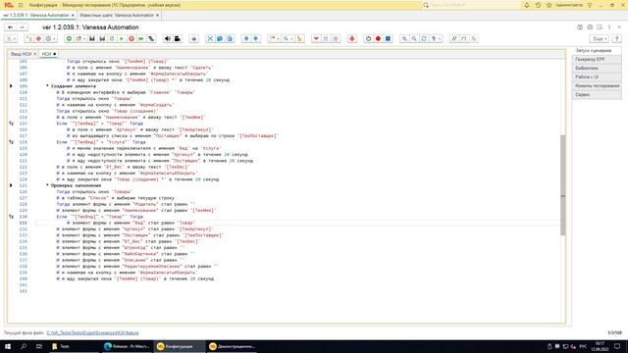Click the notifications bell icon
The image size is (628, 353).
pos(527,5)
